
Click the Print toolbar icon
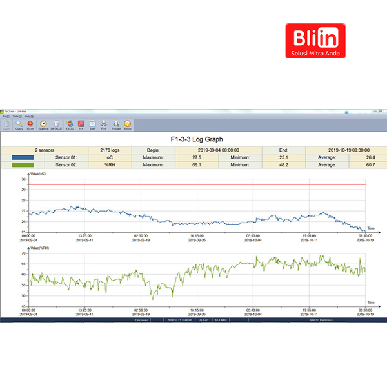coord(104,124)
